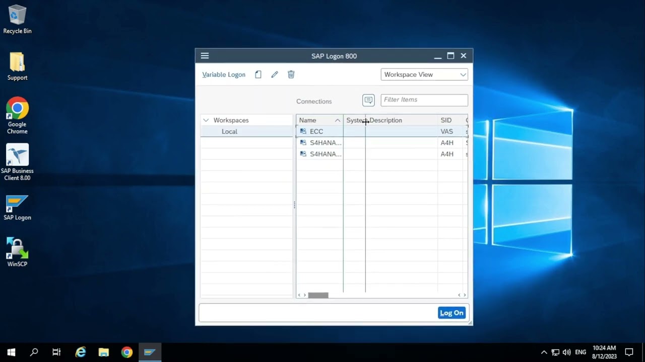The width and height of the screenshot is (645, 362).
Task: Click the Variable Logon link
Action: tap(224, 74)
